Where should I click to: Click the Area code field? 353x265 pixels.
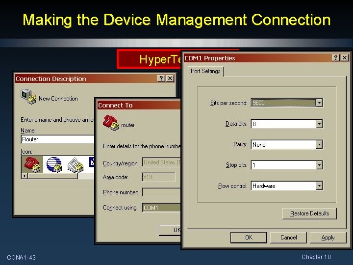click(x=159, y=177)
